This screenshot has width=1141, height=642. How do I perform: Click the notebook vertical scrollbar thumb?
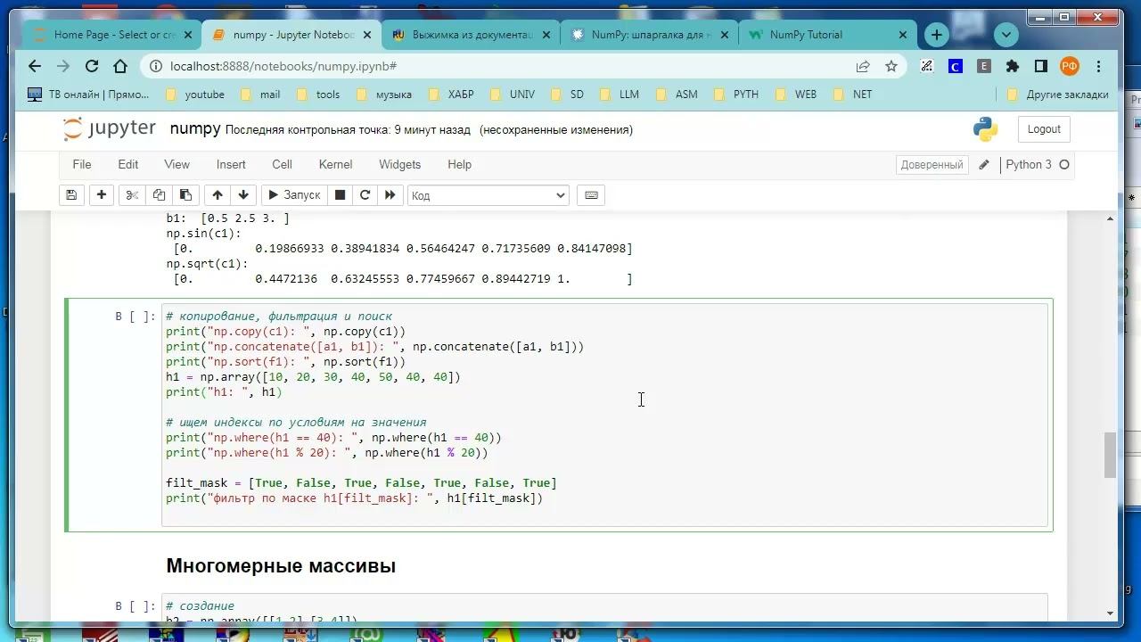tap(1110, 456)
